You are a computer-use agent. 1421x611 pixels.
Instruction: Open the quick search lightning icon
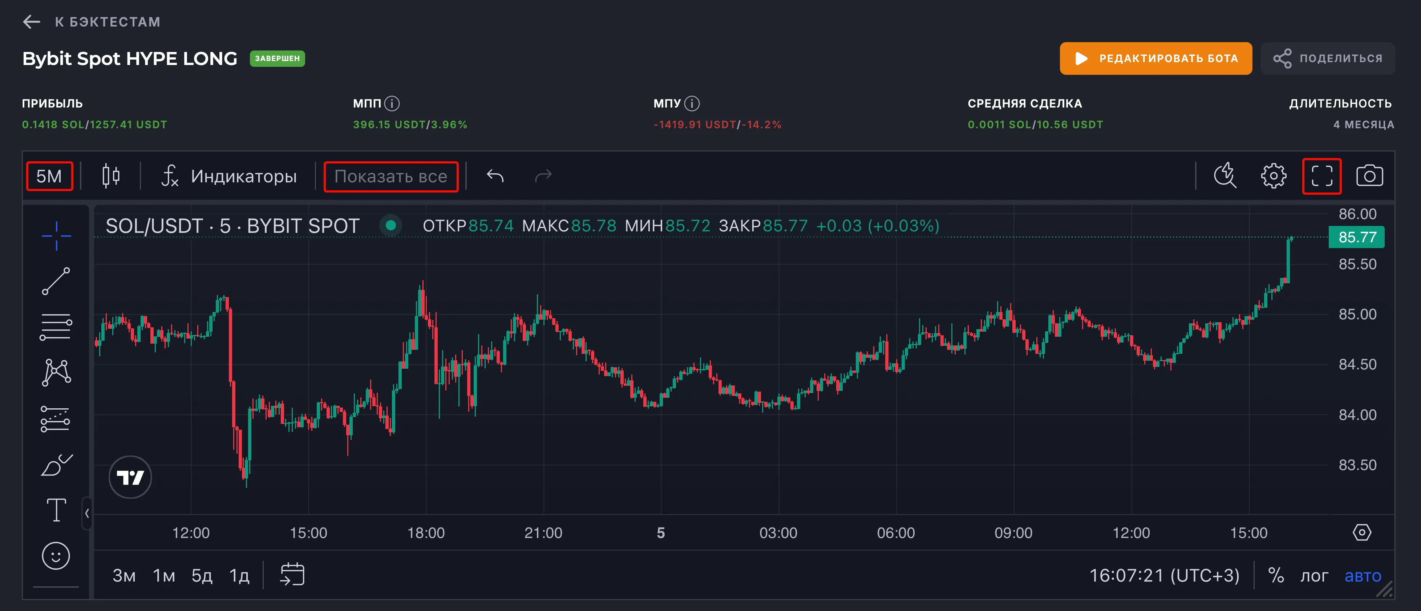click(1225, 177)
